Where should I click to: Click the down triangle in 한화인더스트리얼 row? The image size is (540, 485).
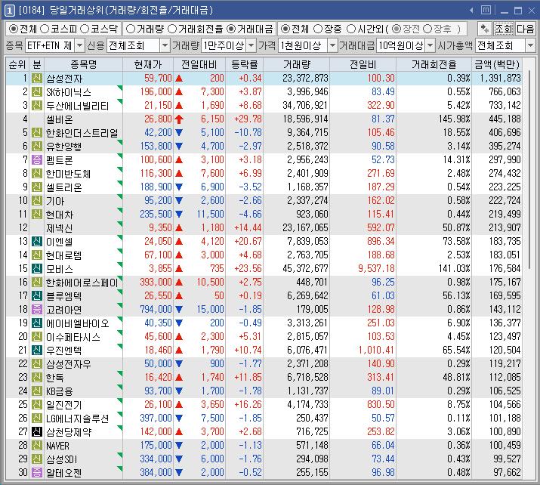(179, 133)
